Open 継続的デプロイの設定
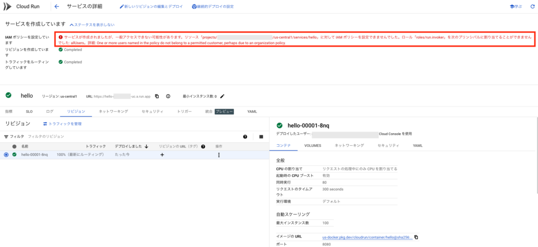The width and height of the screenshot is (538, 247). coord(213,6)
